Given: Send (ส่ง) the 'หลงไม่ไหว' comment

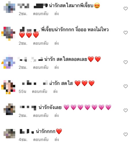Looking at the screenshot, I should coord(56,43).
